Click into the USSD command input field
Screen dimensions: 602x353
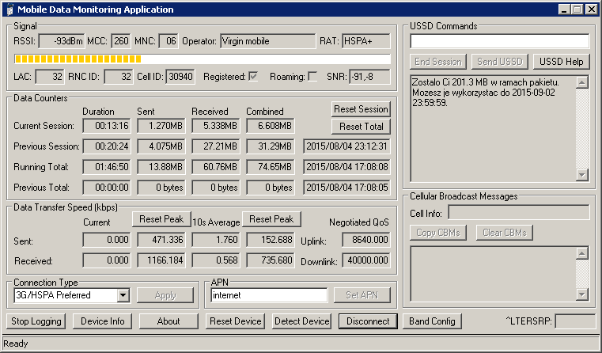[499, 41]
